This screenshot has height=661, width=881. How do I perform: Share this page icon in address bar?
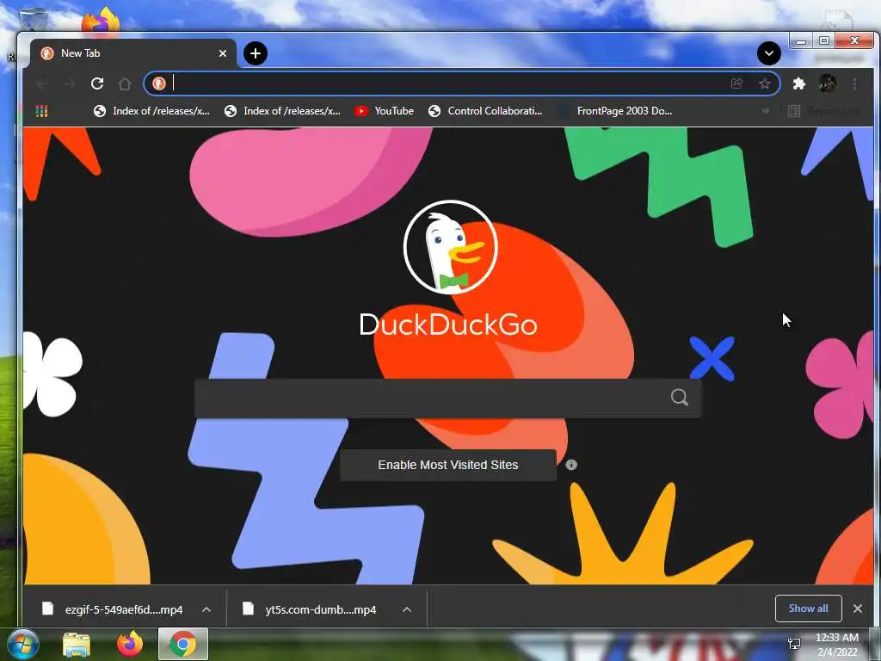tap(736, 83)
